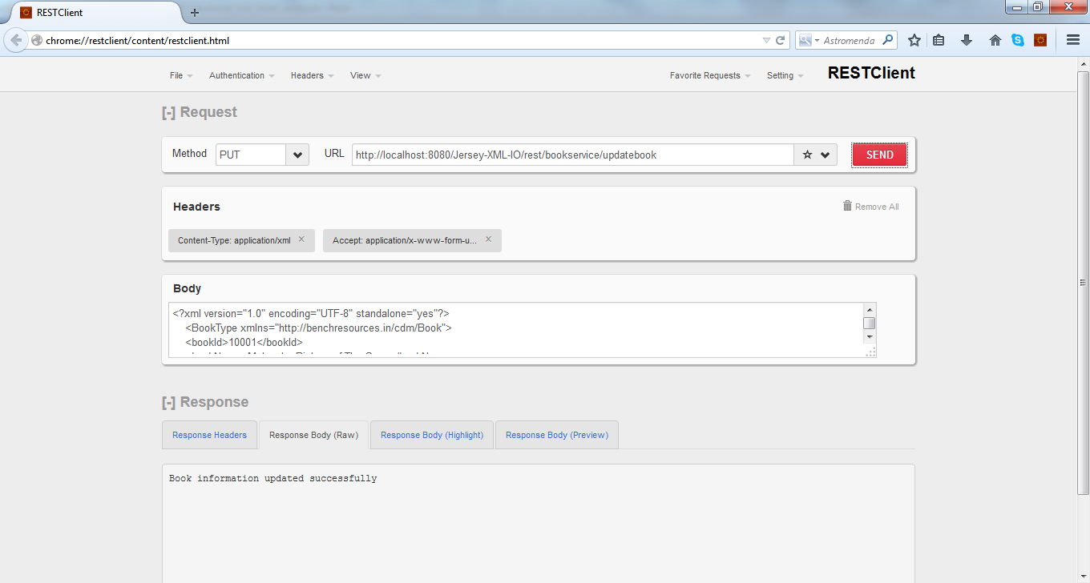Open the Authentication menu
This screenshot has height=583, width=1090.
click(241, 75)
